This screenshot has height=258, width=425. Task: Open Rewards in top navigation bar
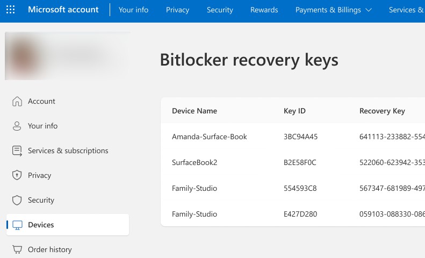(264, 10)
